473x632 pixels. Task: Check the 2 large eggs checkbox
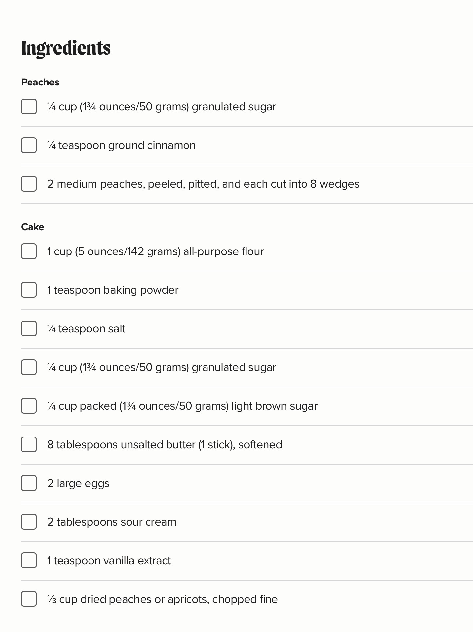point(29,483)
